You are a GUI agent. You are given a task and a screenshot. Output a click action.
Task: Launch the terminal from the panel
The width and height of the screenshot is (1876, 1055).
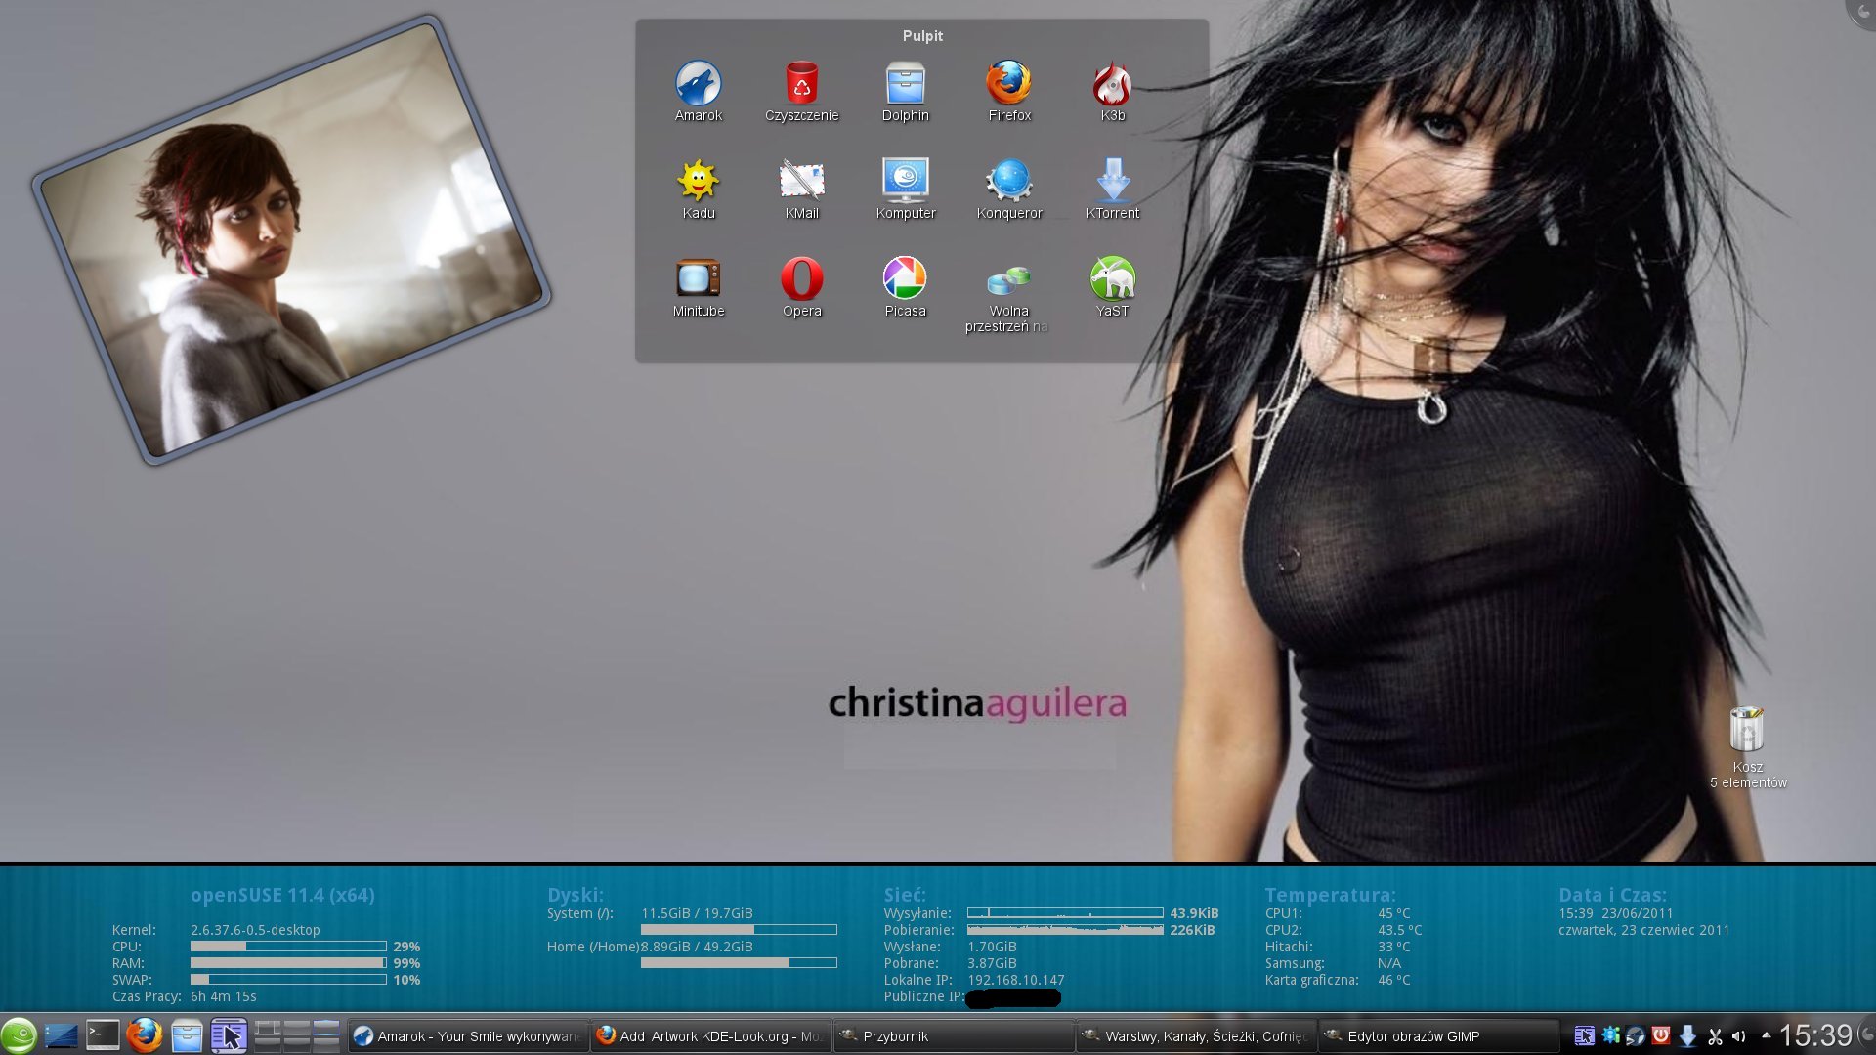click(x=102, y=1035)
